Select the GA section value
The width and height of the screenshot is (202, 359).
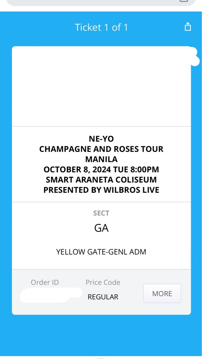coord(101,228)
